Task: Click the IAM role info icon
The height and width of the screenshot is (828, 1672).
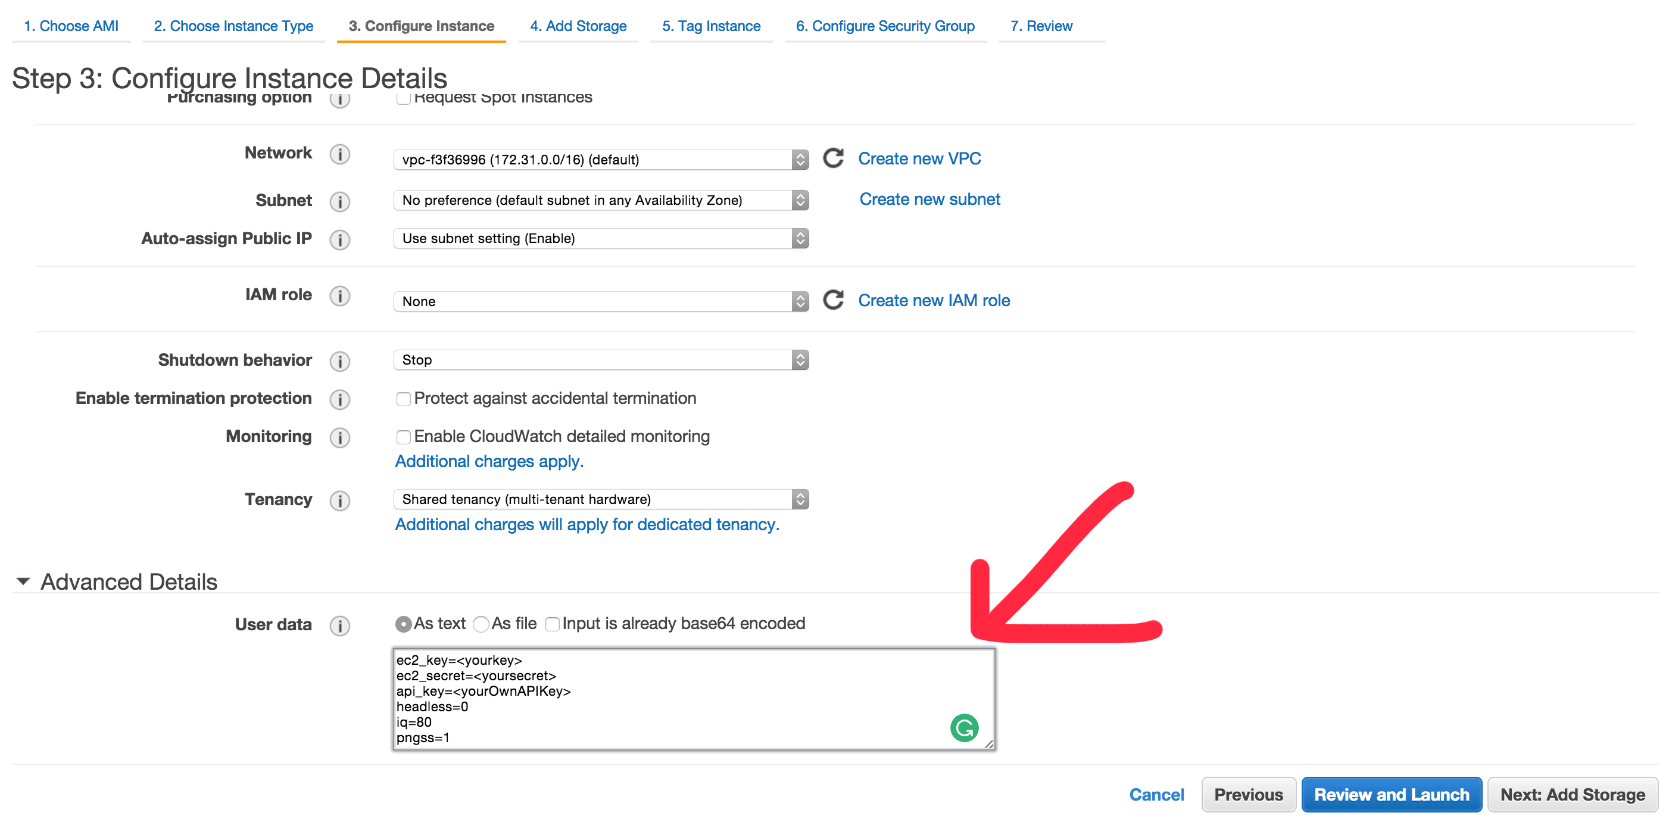Action: [339, 296]
